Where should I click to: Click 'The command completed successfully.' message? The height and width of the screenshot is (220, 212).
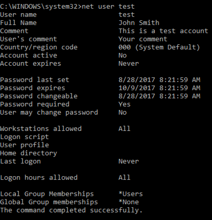click(x=71, y=210)
